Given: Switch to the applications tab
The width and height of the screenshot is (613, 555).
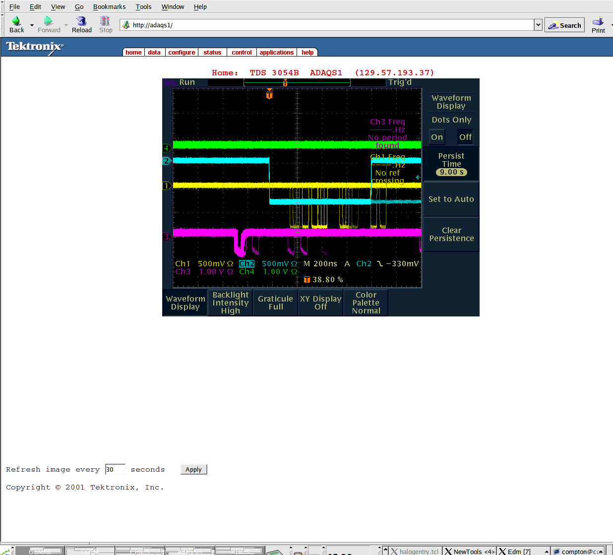Looking at the screenshot, I should [x=276, y=52].
